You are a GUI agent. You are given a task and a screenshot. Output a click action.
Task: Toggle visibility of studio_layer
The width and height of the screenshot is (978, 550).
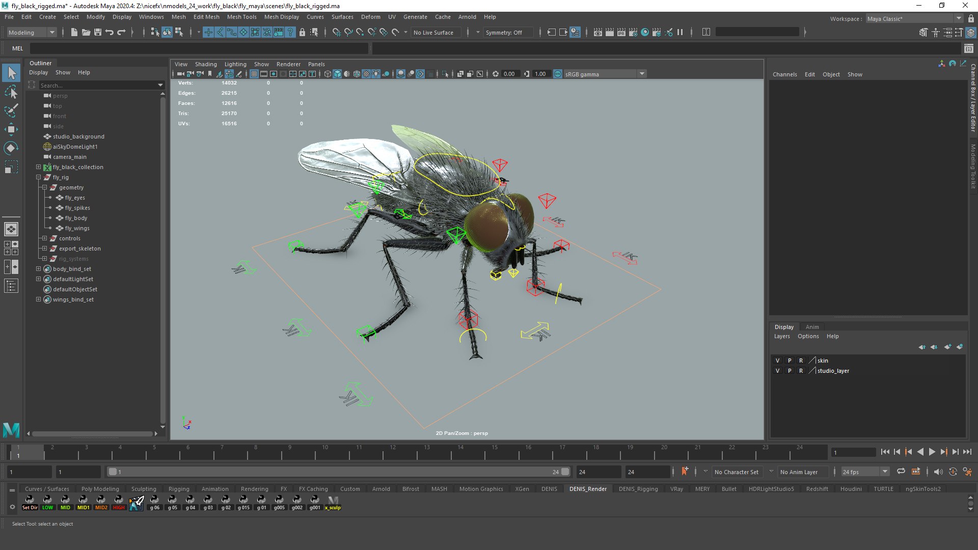click(x=777, y=371)
